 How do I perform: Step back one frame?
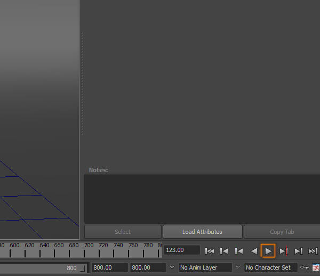click(225, 250)
